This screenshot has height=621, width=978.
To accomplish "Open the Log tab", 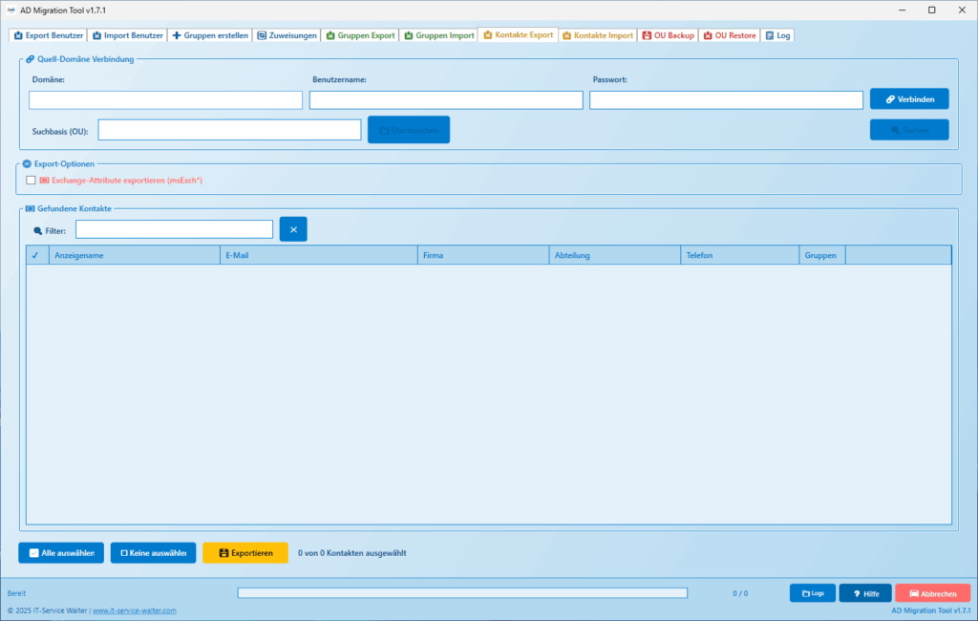I will coord(778,34).
